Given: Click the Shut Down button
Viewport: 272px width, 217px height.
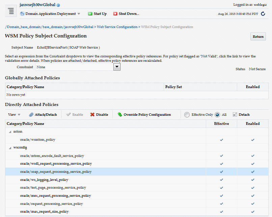Looking at the screenshot, I should (x=126, y=14).
